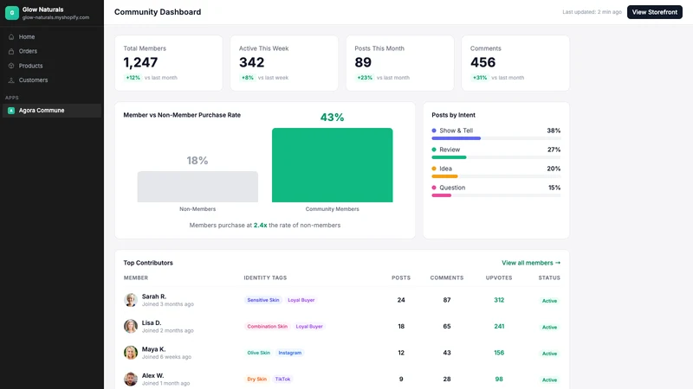This screenshot has width=693, height=389.
Task: Open the Home menu item
Action: 52,37
